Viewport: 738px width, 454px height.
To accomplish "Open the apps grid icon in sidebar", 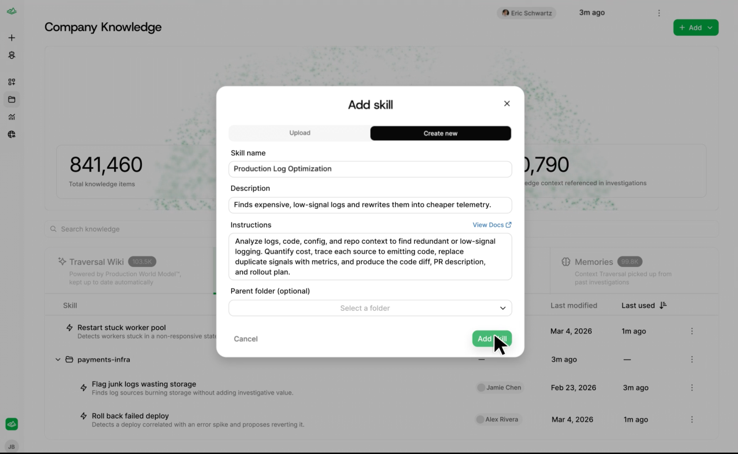I will (12, 82).
